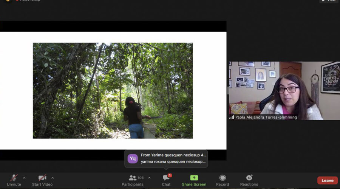
Task: Click the Share Screen button
Action: (x=194, y=180)
